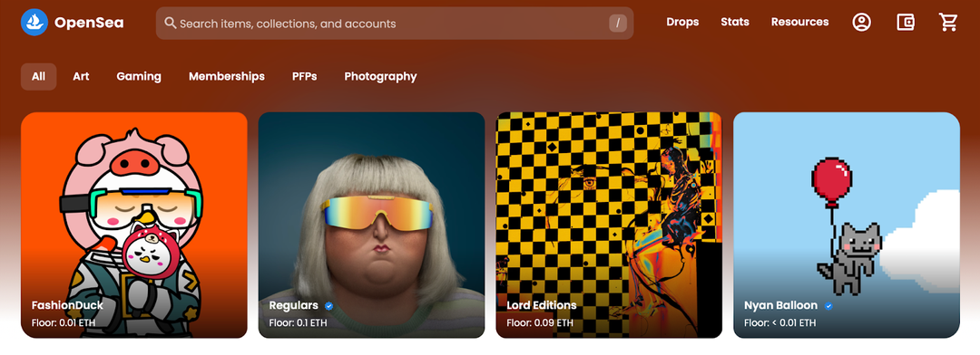Open the Drops menu item
Screen dimensions: 980x355
[682, 22]
